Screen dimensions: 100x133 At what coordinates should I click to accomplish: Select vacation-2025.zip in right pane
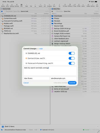click(x=75, y=91)
